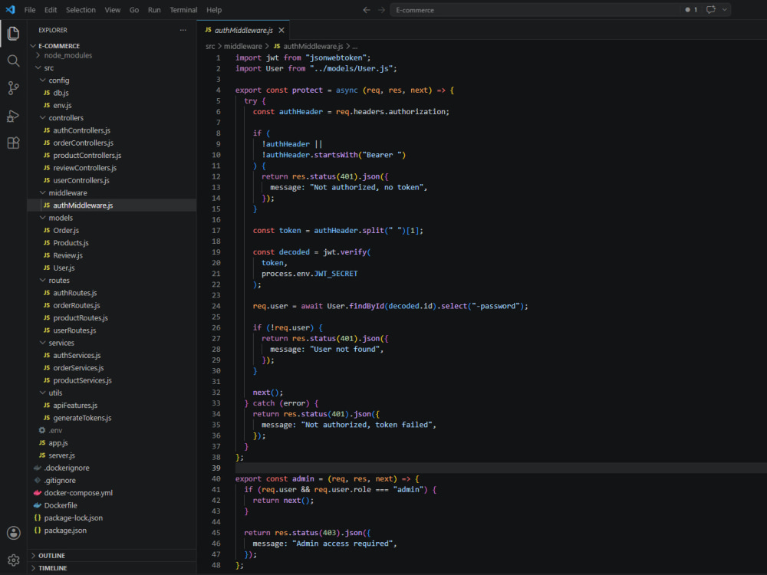Viewport: 767px width, 575px height.
Task: Click the E-commerce command center search box
Action: [534, 10]
